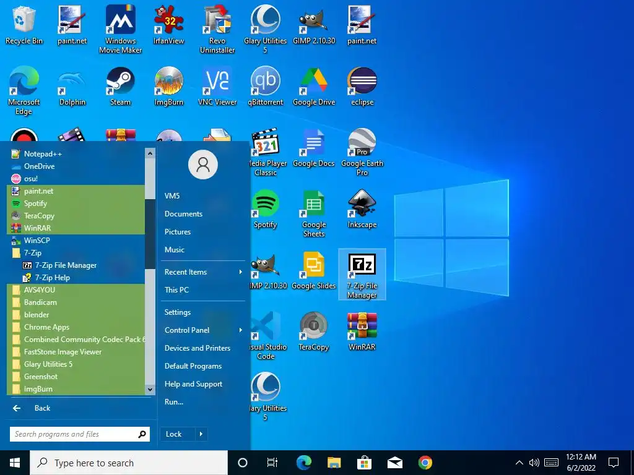Screen dimensions: 634x475
Task: Open Spotify desktop shortcut
Action: click(265, 209)
